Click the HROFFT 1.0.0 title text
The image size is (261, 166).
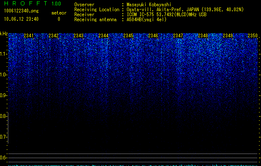(x=32, y=3)
